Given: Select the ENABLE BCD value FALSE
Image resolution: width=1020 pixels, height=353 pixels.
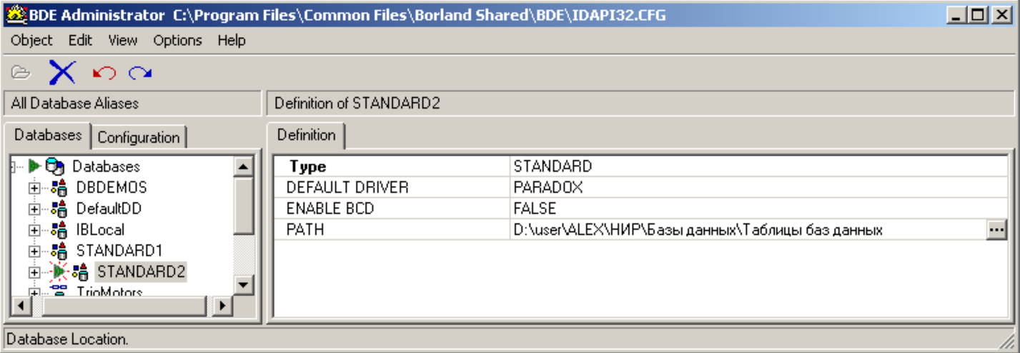Looking at the screenshot, I should [535, 209].
